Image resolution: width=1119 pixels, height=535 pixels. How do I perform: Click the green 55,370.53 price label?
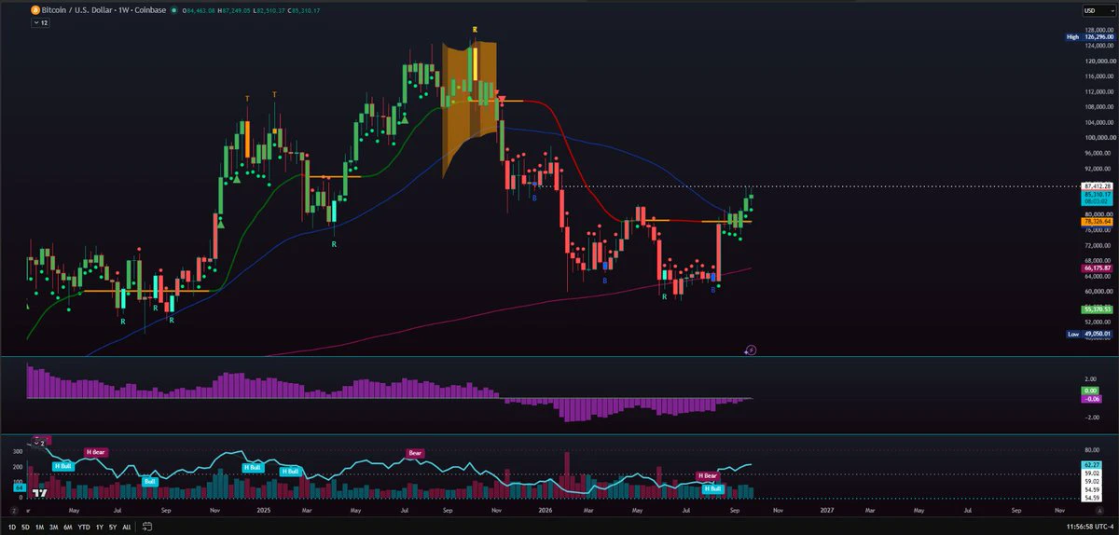[x=1097, y=308]
